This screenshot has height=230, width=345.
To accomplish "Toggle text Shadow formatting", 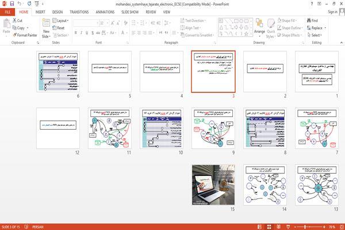I will click(93, 33).
